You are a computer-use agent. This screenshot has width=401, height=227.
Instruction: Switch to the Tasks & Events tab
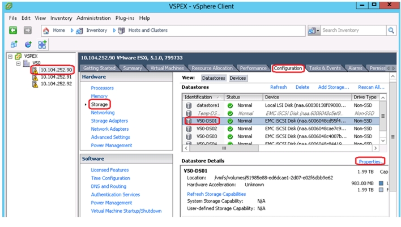click(x=325, y=68)
